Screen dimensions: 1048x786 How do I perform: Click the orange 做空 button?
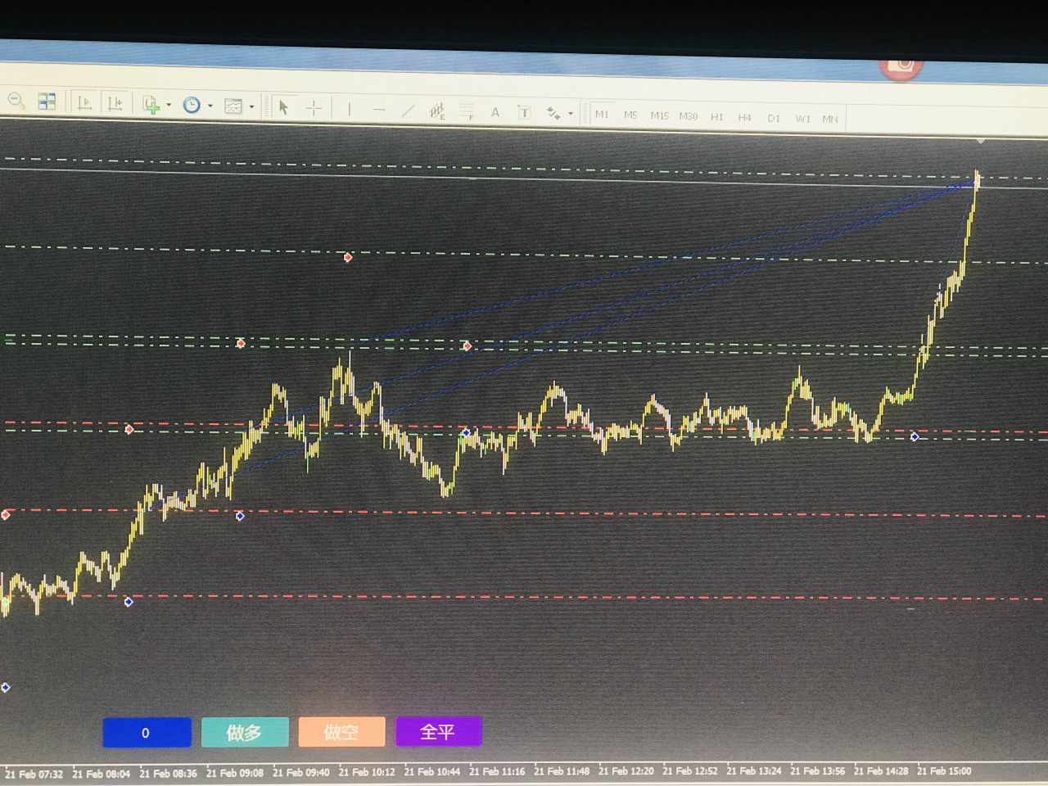[x=341, y=732]
